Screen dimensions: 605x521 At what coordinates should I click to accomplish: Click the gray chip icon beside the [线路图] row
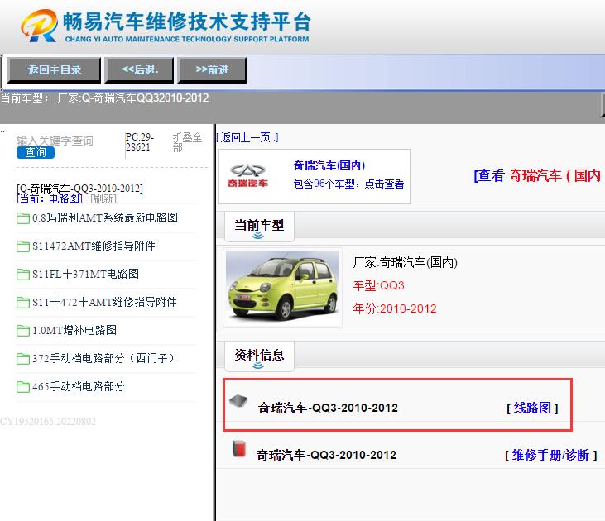point(238,401)
